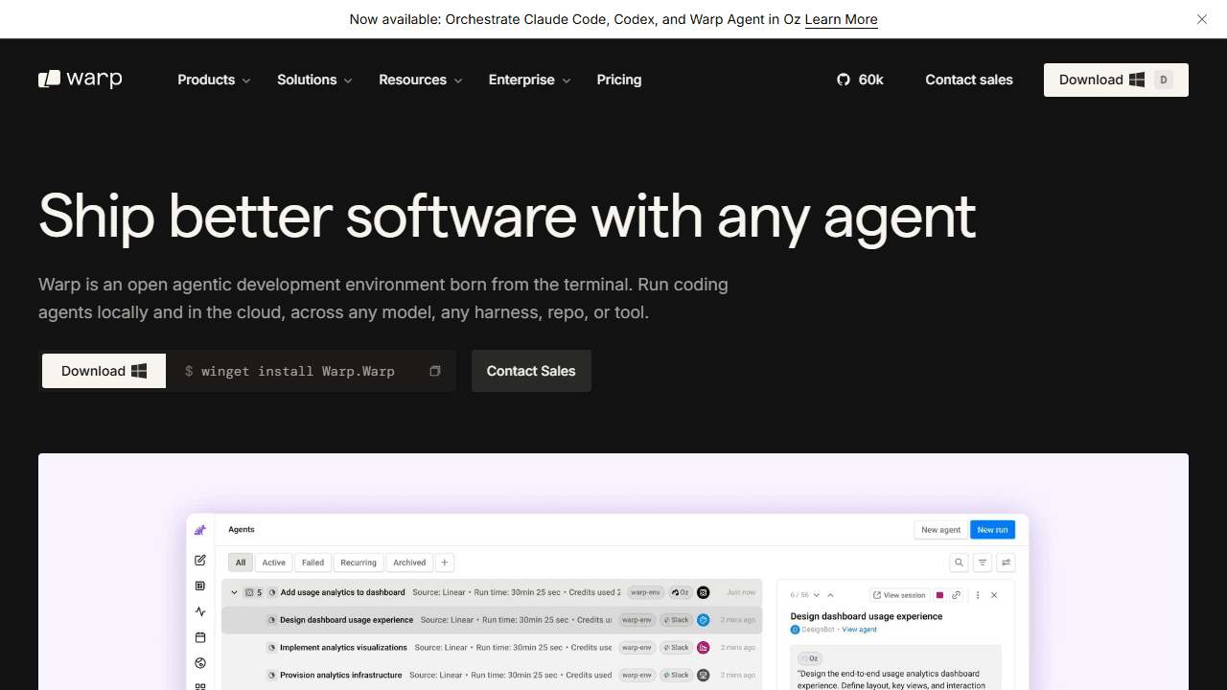Click the hero Download for Windows button
The height and width of the screenshot is (690, 1227).
[104, 371]
